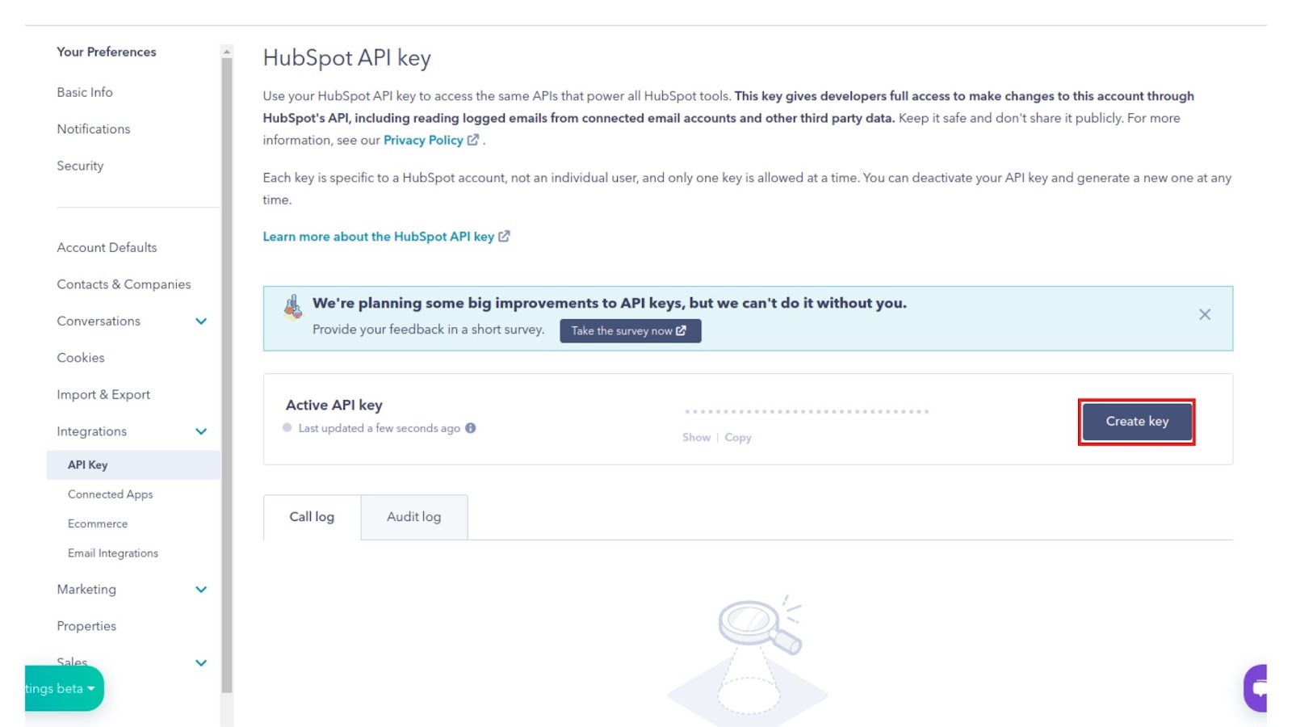This screenshot has width=1292, height=727.
Task: Switch to the Call log tab
Action: tap(312, 517)
